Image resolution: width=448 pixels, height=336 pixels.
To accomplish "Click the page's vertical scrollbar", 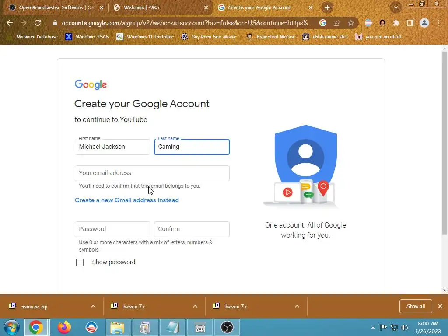I will [x=444, y=143].
